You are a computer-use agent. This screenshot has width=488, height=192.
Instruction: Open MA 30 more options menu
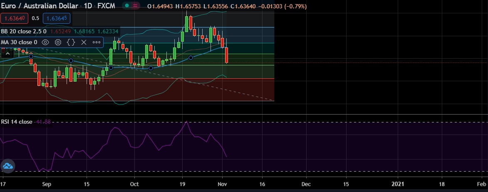click(x=97, y=42)
